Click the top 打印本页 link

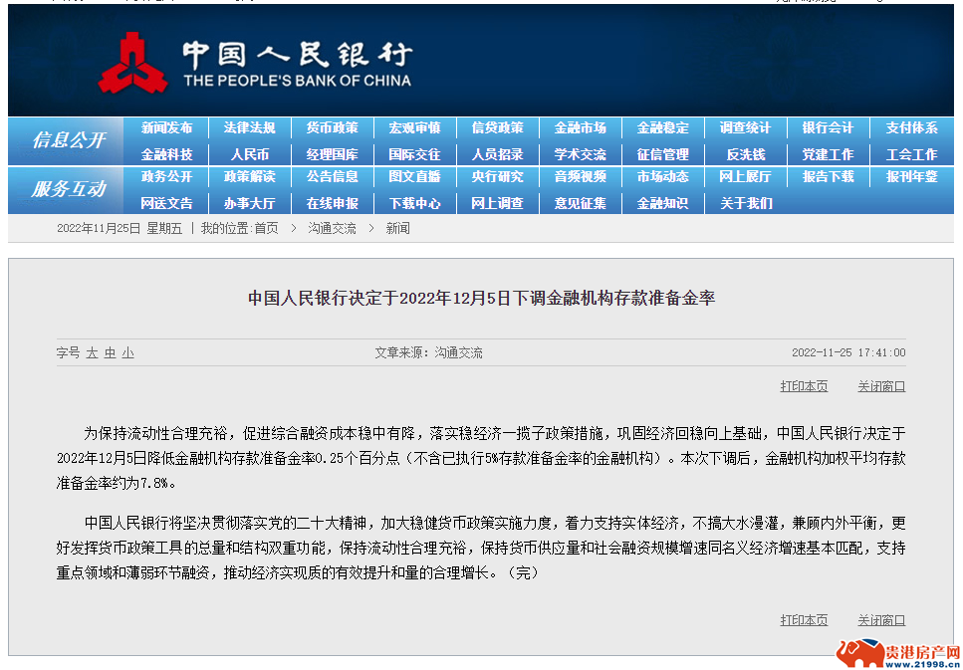coord(804,386)
